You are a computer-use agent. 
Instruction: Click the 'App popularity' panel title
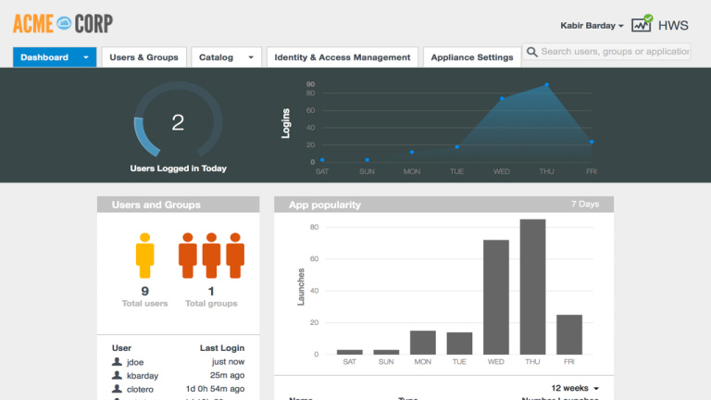[x=325, y=205]
